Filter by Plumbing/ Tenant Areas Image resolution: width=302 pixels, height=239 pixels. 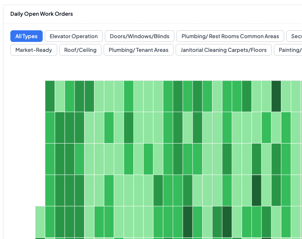tap(138, 50)
